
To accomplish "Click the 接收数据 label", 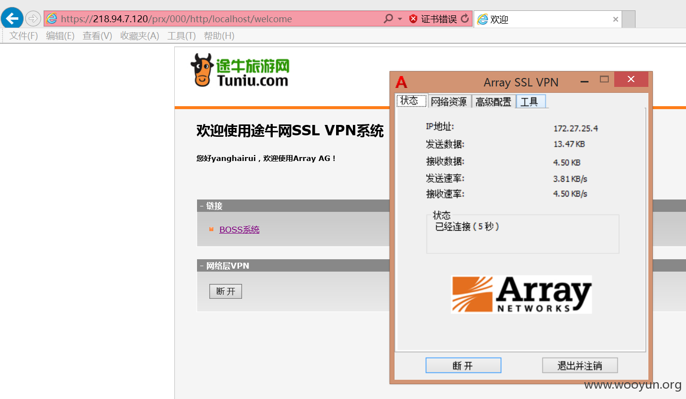I will 445,161.
